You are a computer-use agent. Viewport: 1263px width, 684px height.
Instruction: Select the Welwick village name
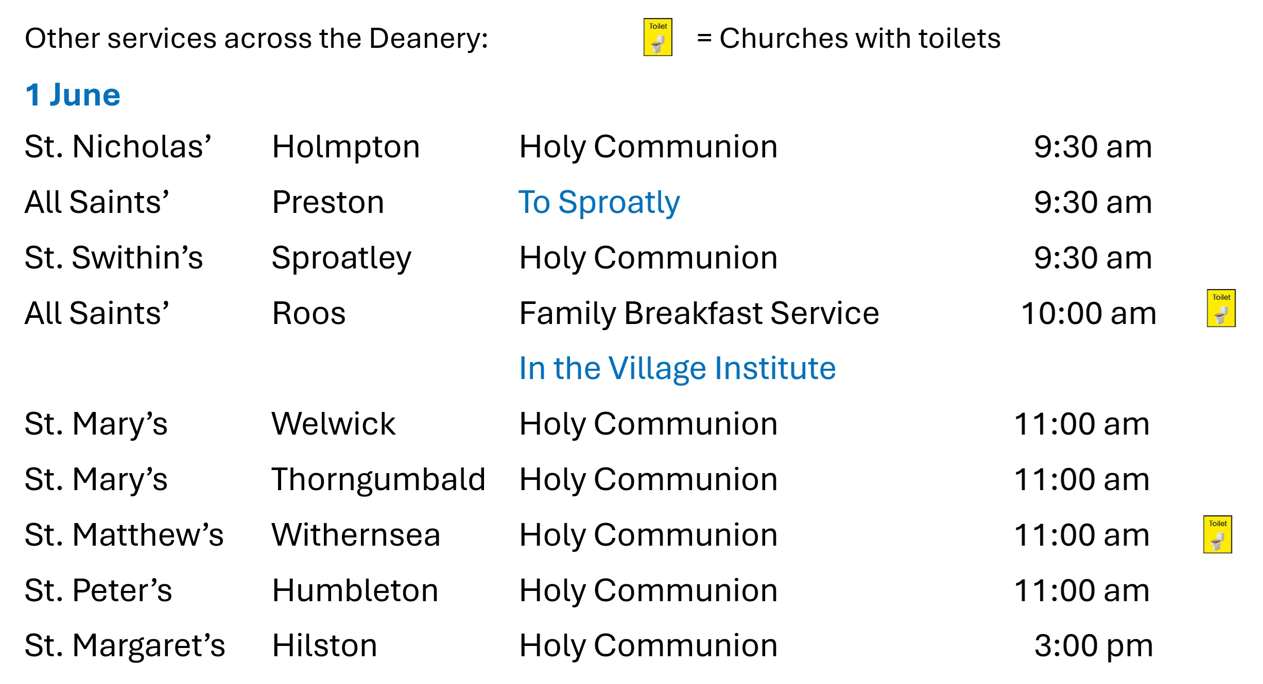[334, 424]
